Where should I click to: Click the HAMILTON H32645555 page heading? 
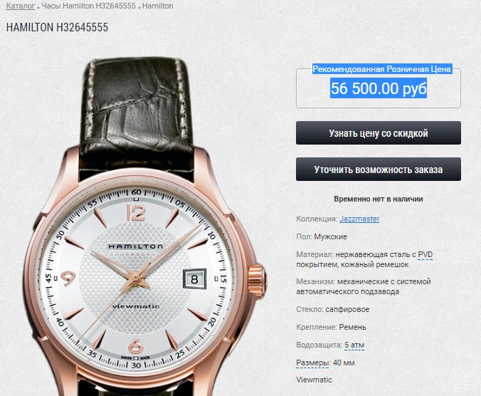[x=57, y=27]
